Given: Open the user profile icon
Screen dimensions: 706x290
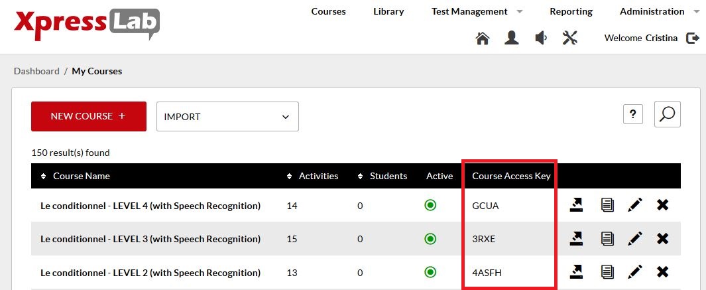Looking at the screenshot, I should tap(511, 38).
